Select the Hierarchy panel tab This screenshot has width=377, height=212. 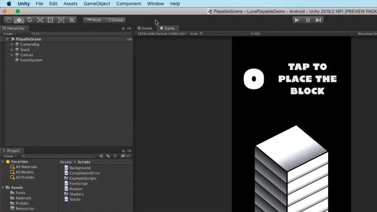pos(14,28)
